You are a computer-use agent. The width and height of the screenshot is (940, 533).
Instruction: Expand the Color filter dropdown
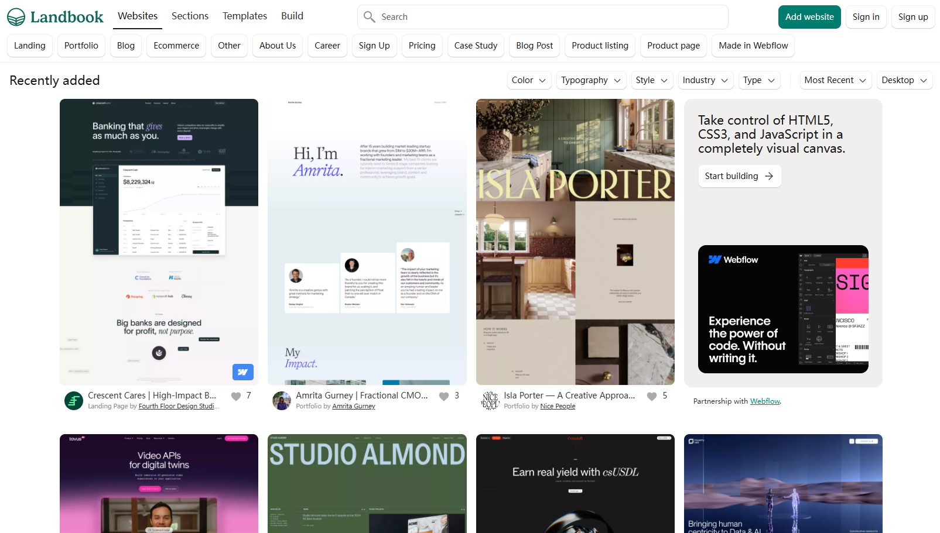pyautogui.click(x=529, y=80)
